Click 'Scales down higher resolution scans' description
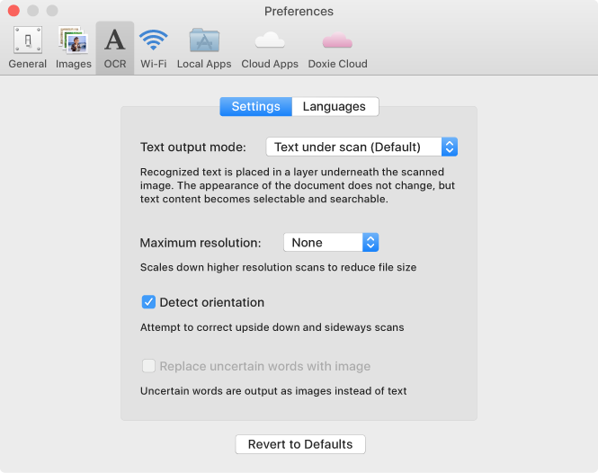 click(278, 267)
